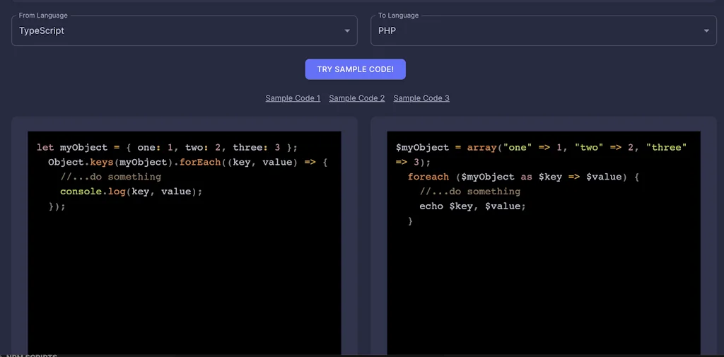Screen dimensions: 724x357
Task: Open the To Language PHP dropdown
Action: click(544, 31)
